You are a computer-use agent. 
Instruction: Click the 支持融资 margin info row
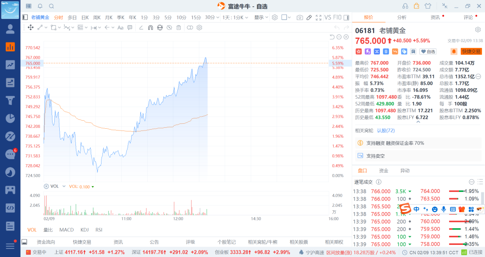pos(418,143)
